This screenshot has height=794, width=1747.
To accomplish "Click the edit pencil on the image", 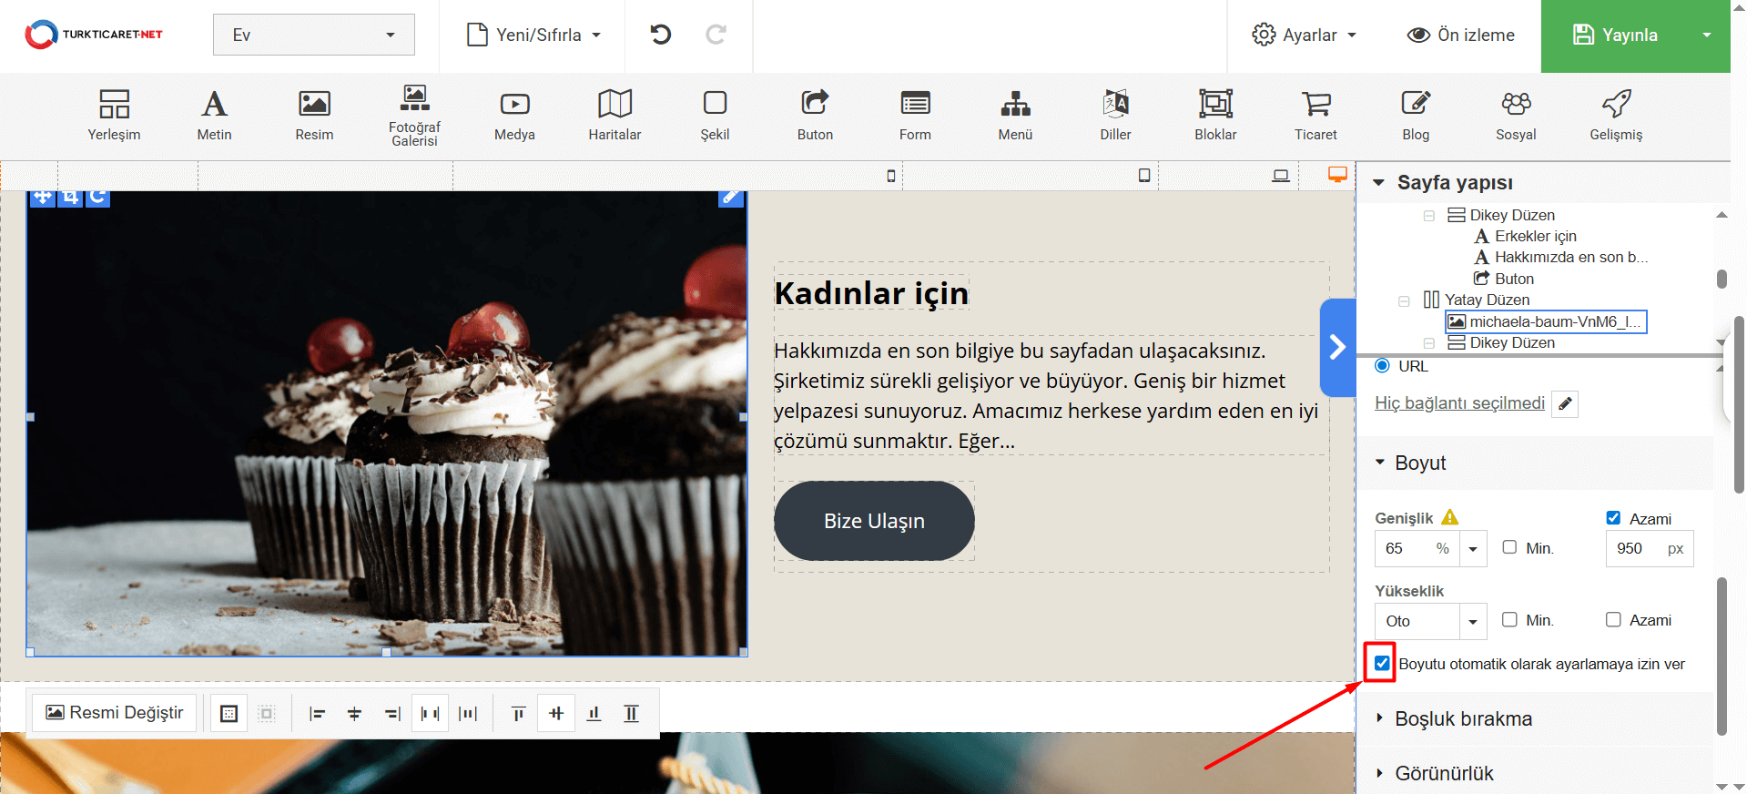I will coord(731,197).
